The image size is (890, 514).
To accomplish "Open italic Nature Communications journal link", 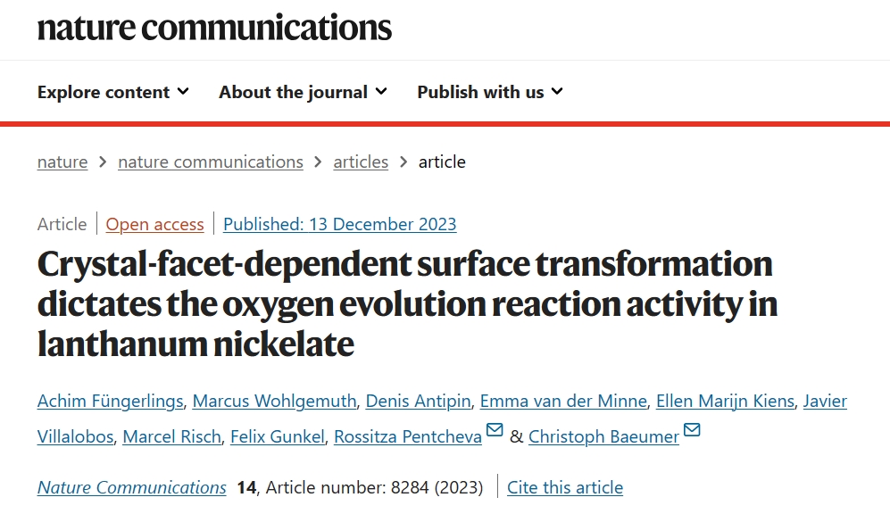I will [x=132, y=487].
